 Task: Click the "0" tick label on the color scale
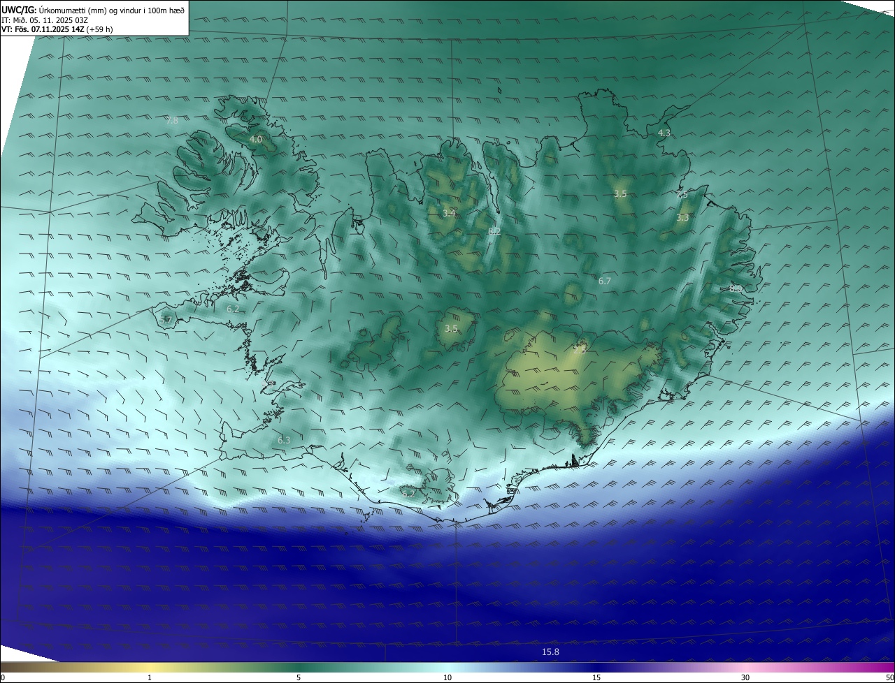(x=3, y=677)
